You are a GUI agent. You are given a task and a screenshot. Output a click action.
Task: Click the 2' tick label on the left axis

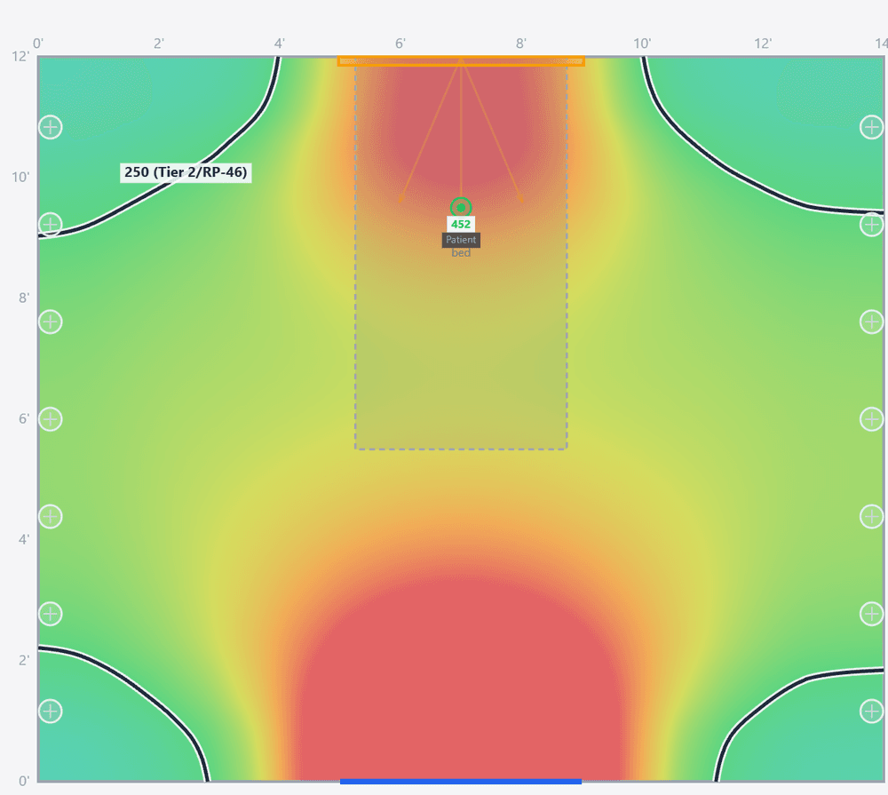[x=24, y=660]
